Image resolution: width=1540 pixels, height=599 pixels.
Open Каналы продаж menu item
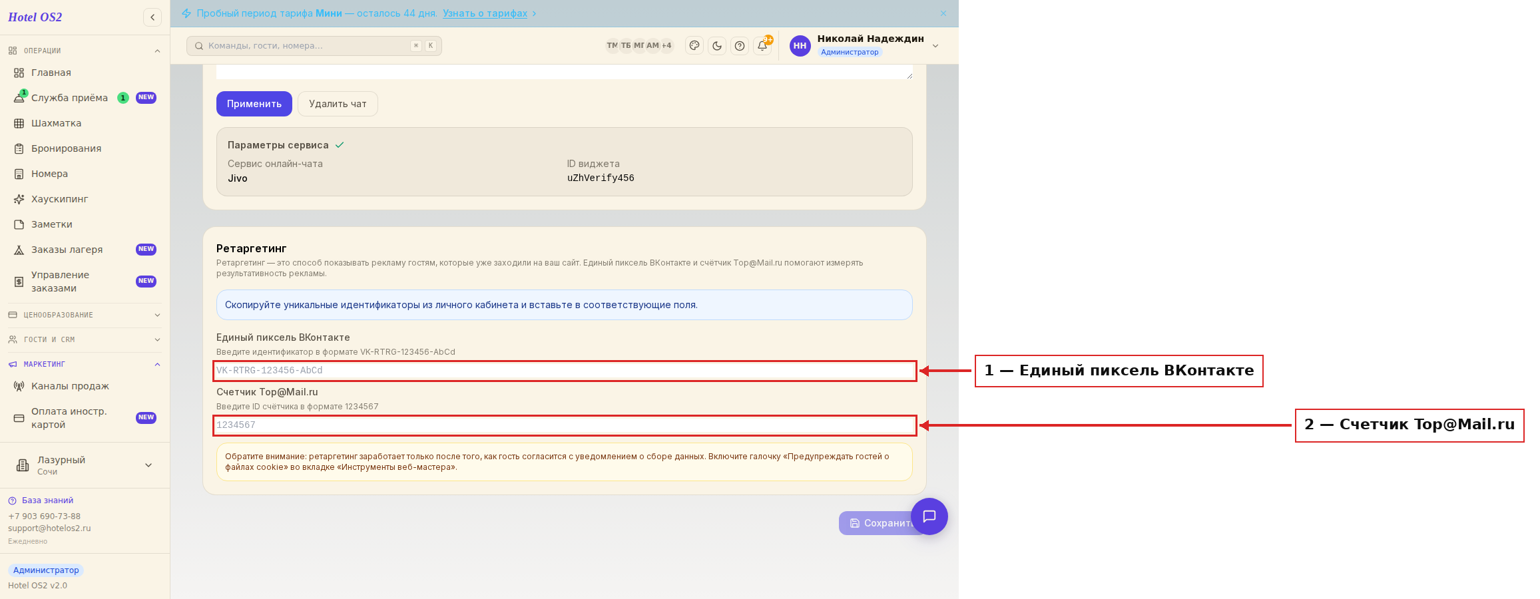[x=85, y=386]
